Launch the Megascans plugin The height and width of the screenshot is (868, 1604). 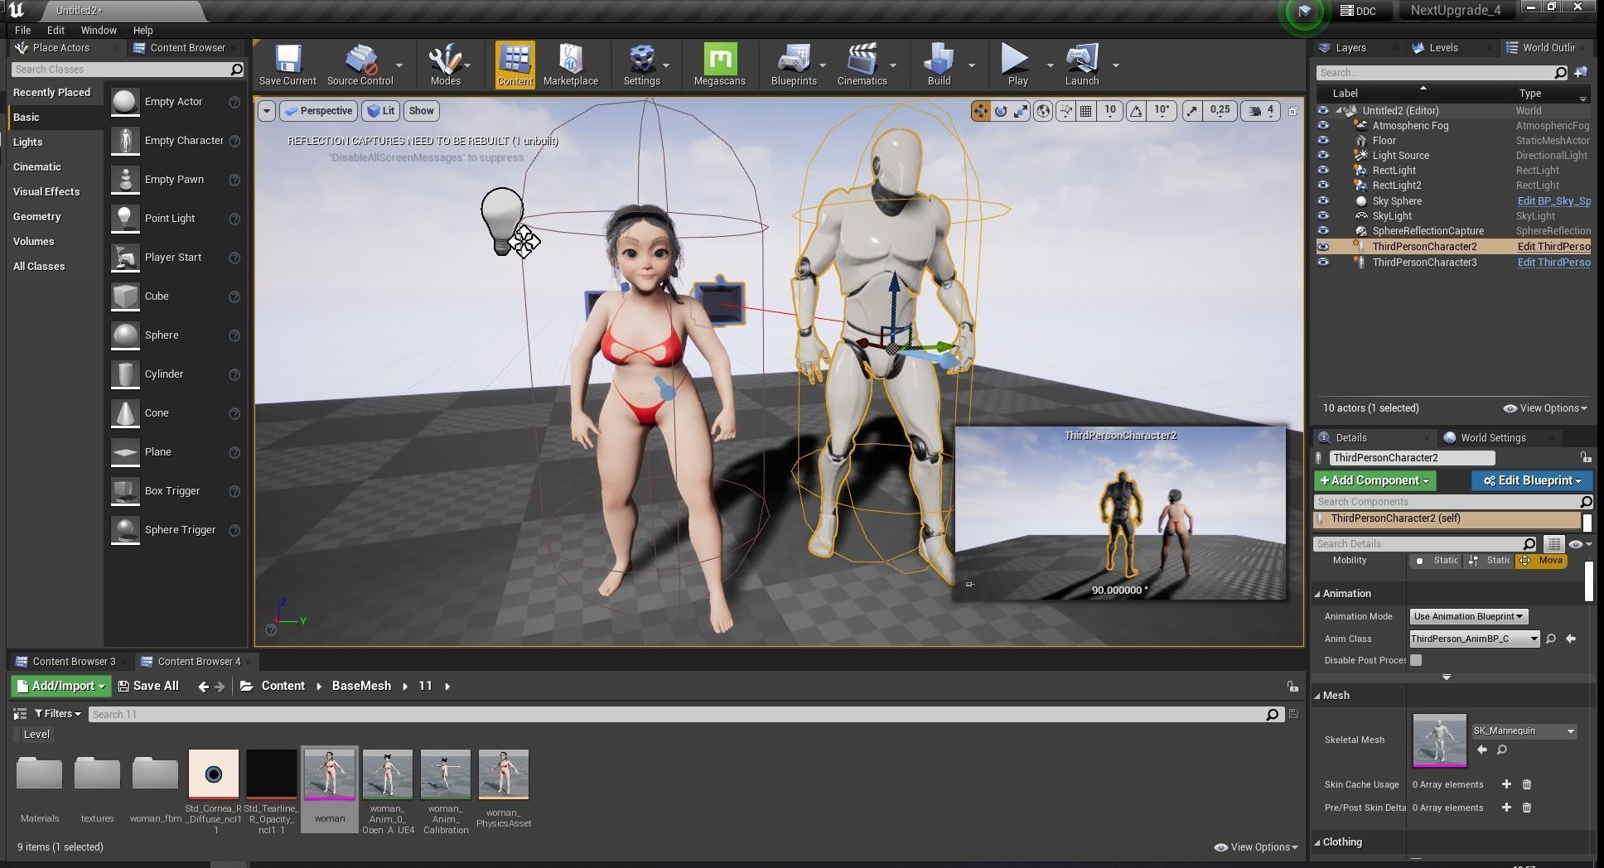720,65
